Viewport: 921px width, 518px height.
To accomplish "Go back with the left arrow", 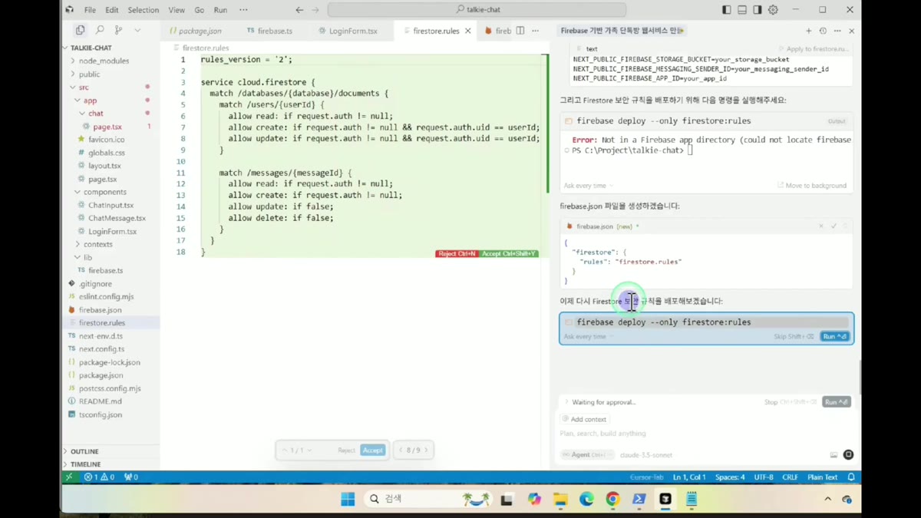I will click(299, 10).
